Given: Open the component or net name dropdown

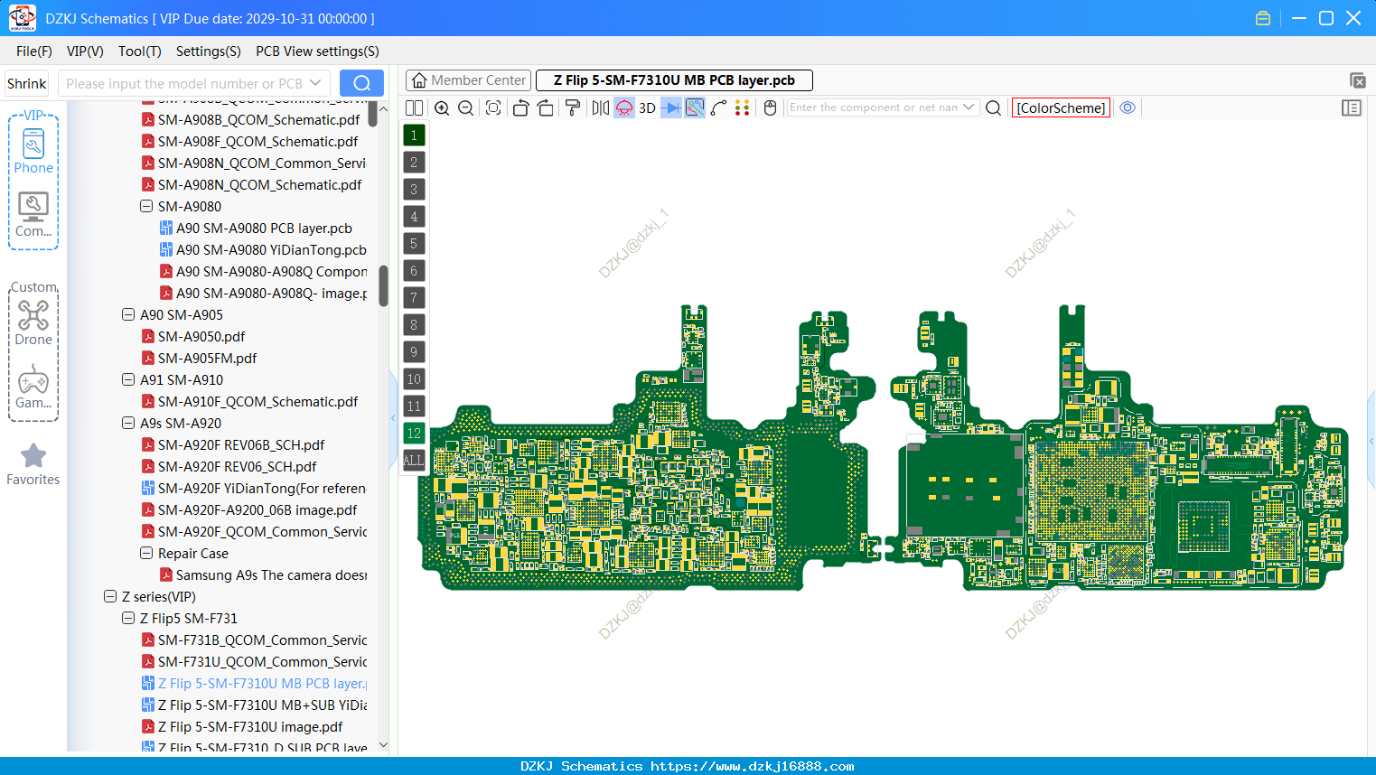Looking at the screenshot, I should pyautogui.click(x=969, y=107).
